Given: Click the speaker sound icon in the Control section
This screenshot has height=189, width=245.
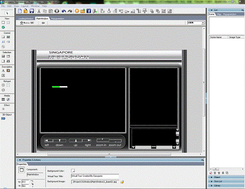Looking at the screenshot, I should [x=8, y=42].
